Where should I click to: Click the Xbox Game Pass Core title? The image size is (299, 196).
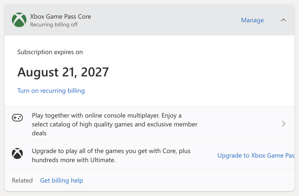click(61, 16)
